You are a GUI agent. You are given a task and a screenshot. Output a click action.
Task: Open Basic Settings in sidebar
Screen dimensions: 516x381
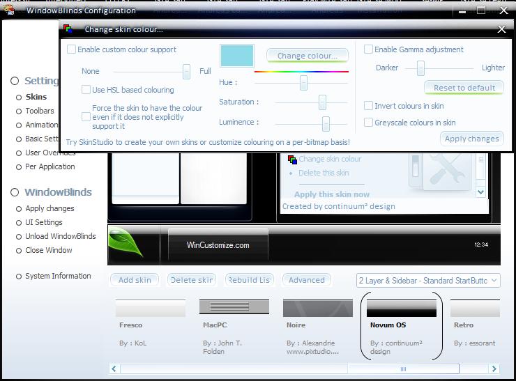pos(37,139)
